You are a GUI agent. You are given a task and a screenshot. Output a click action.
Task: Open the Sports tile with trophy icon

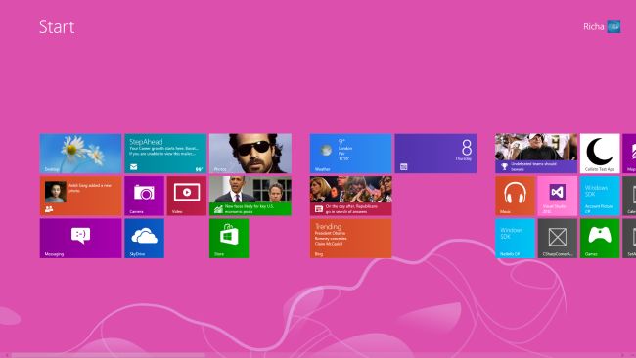tap(536, 154)
